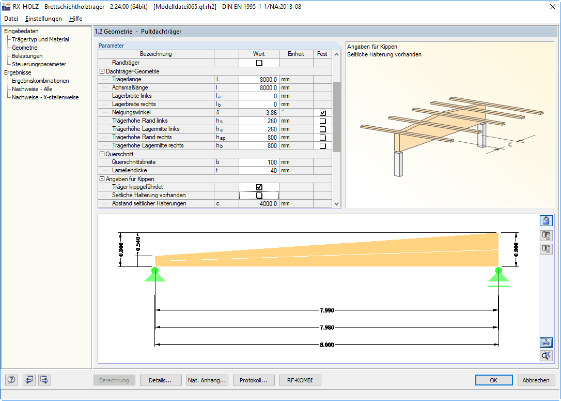Image resolution: width=561 pixels, height=401 pixels.
Task: Select Nachweise - Alle in navigator
Action: (32, 89)
